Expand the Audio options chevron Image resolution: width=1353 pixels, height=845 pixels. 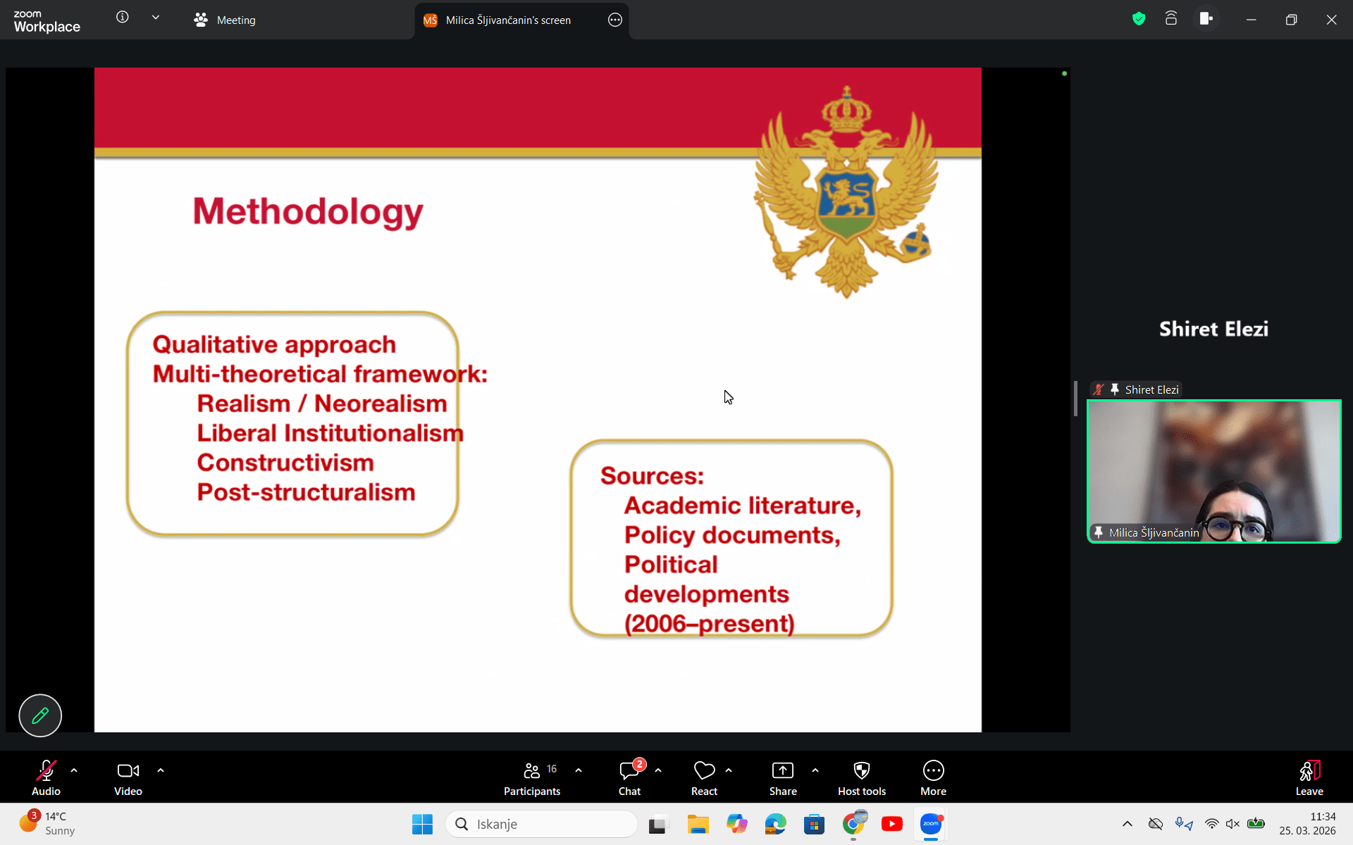[74, 770]
